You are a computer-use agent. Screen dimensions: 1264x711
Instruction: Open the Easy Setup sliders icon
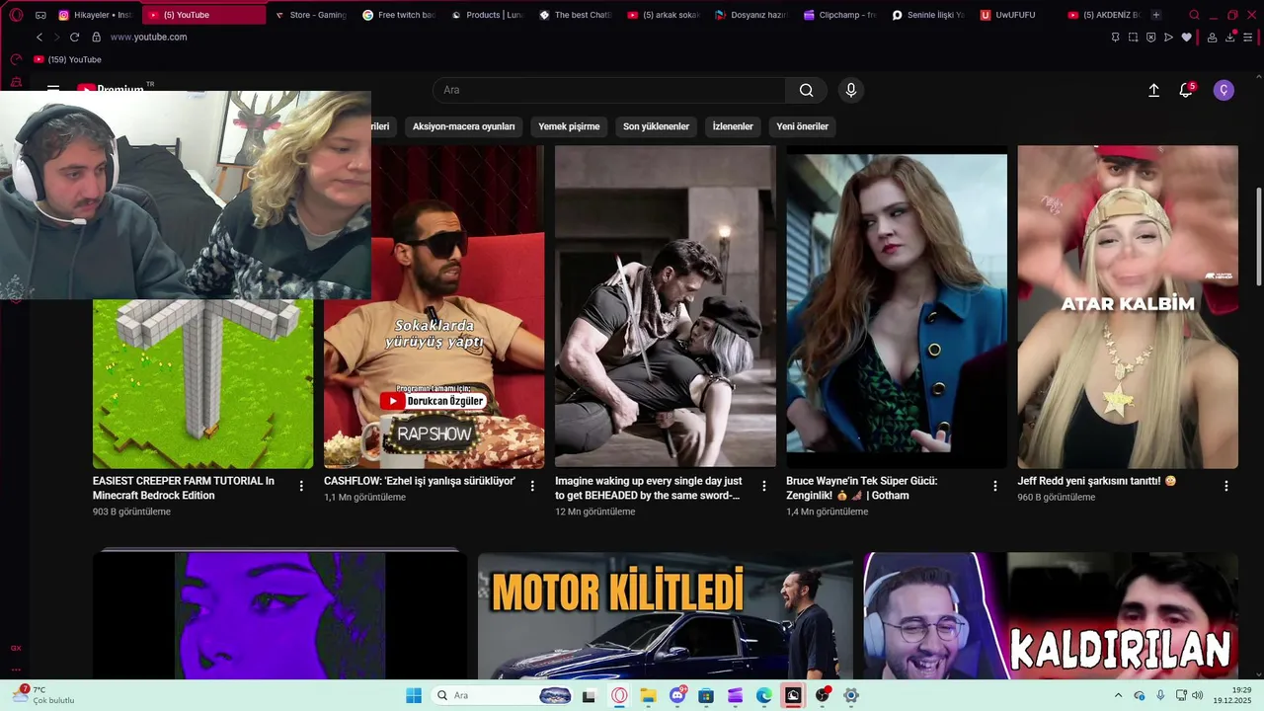pos(1249,38)
